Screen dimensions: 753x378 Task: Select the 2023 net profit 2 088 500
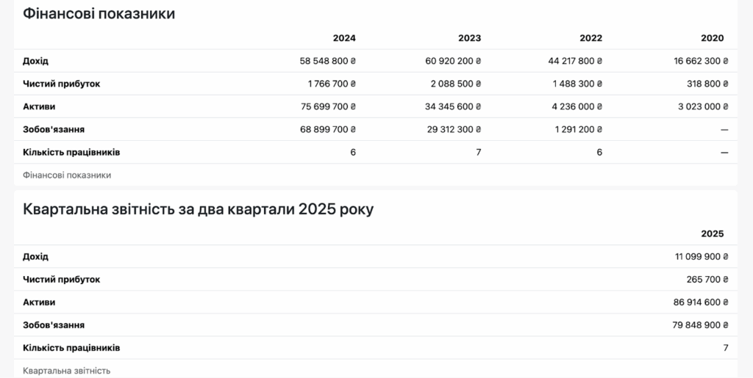pyautogui.click(x=456, y=84)
